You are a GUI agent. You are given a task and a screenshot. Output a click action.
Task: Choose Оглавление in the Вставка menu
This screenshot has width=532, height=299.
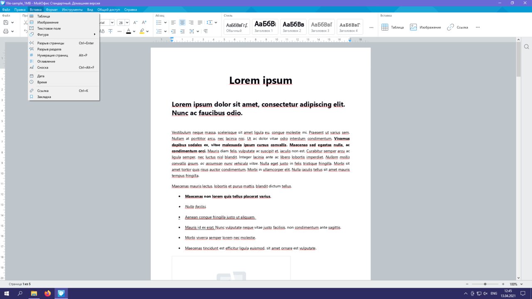[46, 61]
